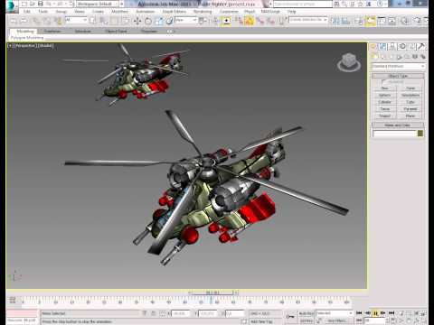Toggle the AutoGrid checkbox
Viewport: 434px width, 325px height.
[383, 81]
